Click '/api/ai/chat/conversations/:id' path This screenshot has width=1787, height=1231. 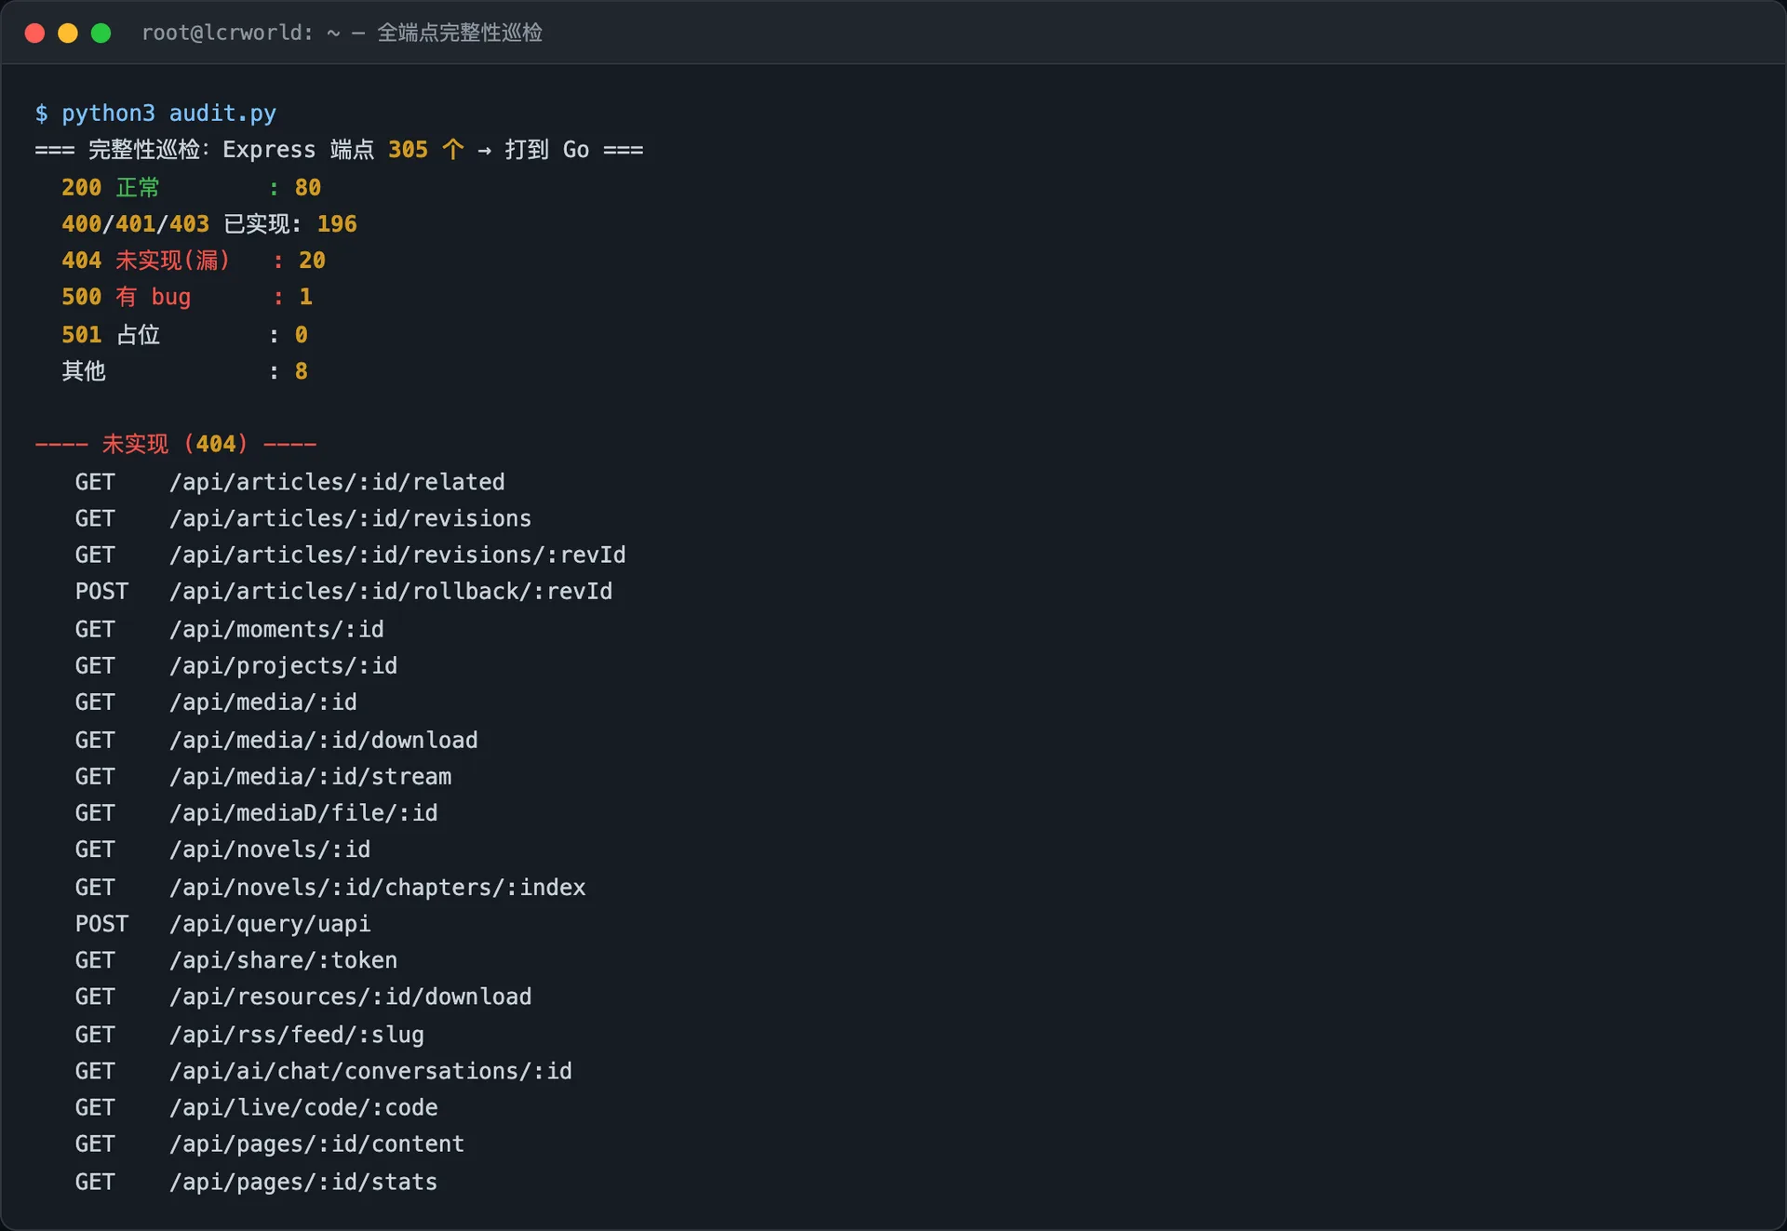pyautogui.click(x=370, y=1071)
